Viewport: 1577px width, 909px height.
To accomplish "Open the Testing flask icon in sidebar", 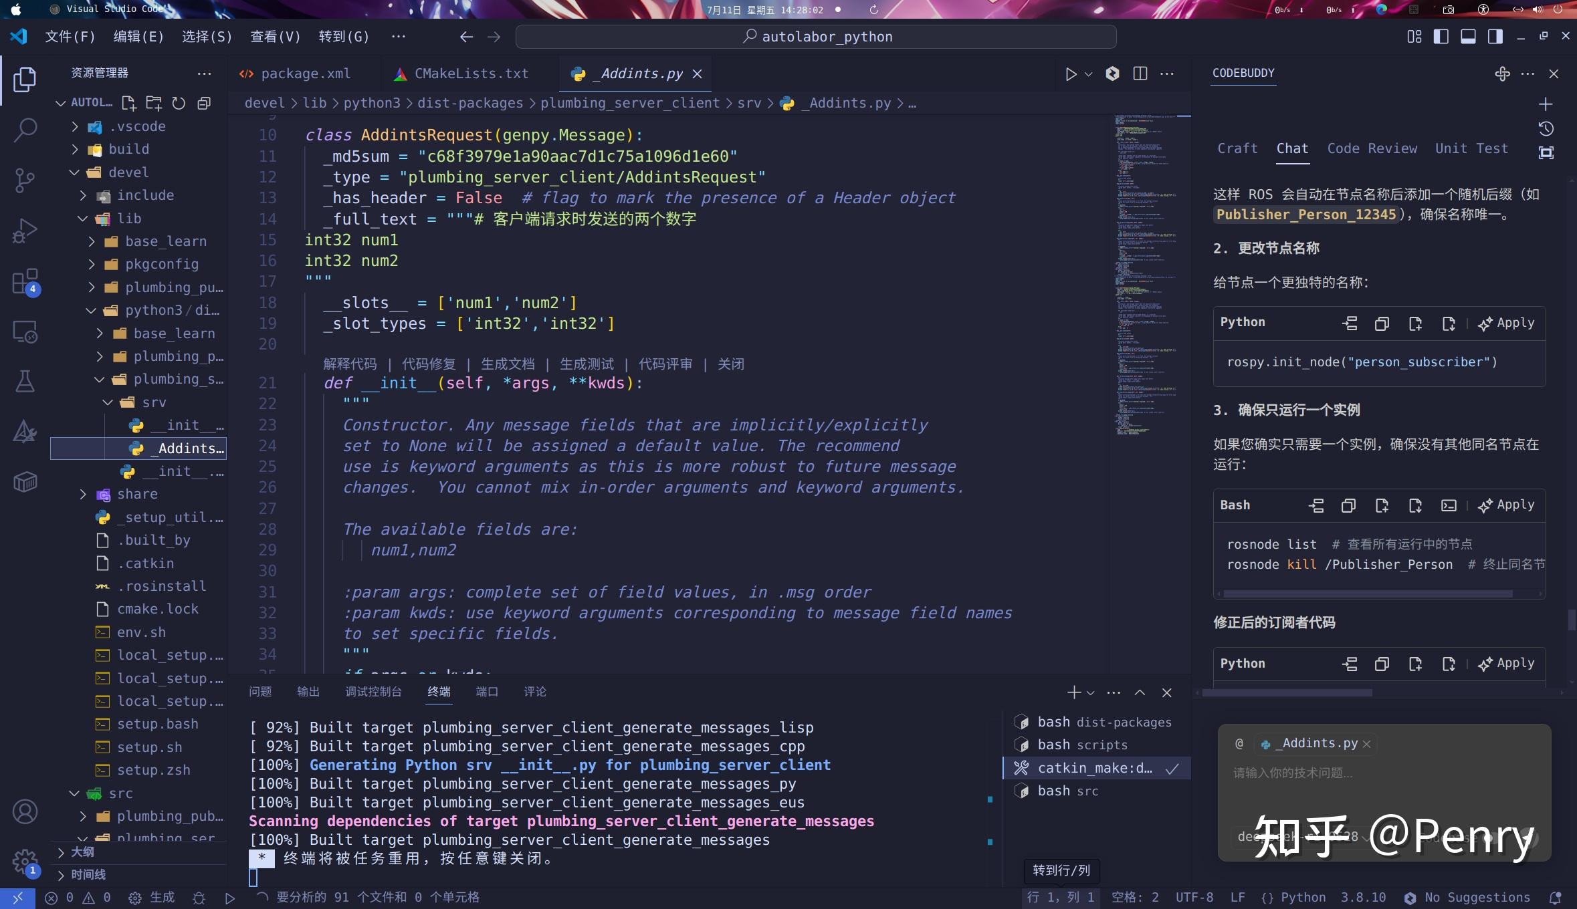I will tap(25, 382).
